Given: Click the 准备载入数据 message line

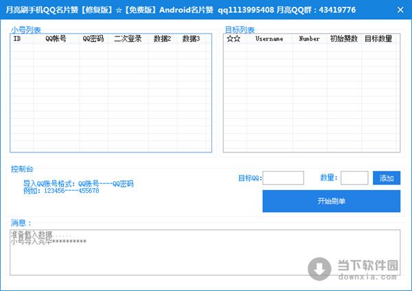Looking at the screenshot, I should (x=41, y=234).
